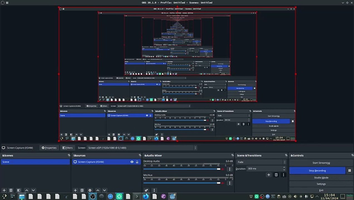Open Mic/Aux three-dot options
The width and height of the screenshot is (354, 200).
pyautogui.click(x=230, y=183)
